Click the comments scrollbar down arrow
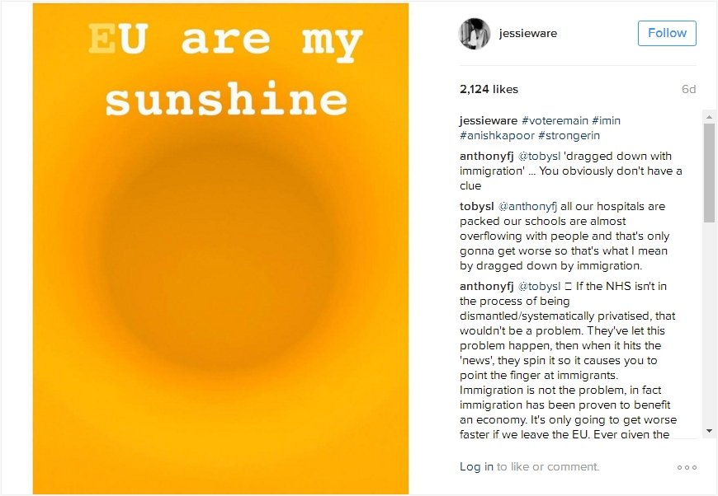Viewport: 718px width, 496px height. [x=709, y=431]
